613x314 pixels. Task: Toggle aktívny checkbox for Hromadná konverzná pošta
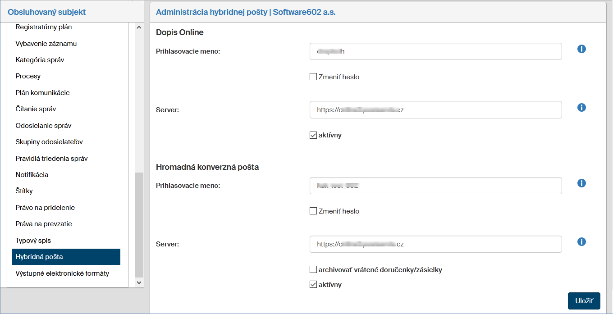coord(313,285)
